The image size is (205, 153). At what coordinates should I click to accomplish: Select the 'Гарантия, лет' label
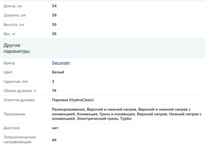[16, 82]
